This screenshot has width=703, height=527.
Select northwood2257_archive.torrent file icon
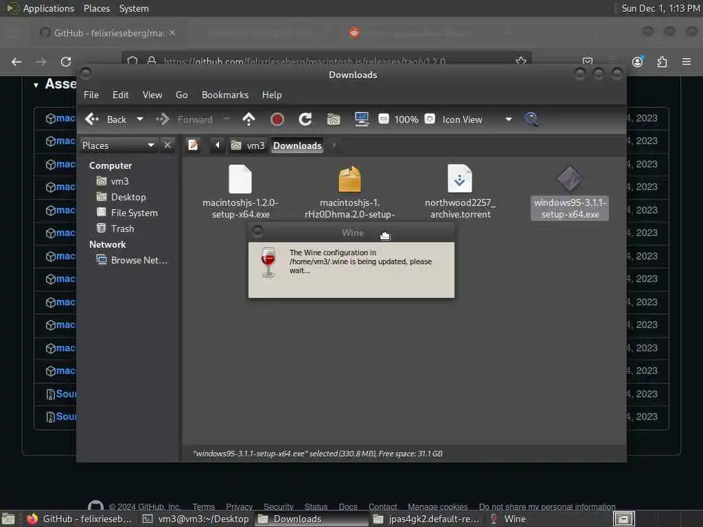click(460, 179)
